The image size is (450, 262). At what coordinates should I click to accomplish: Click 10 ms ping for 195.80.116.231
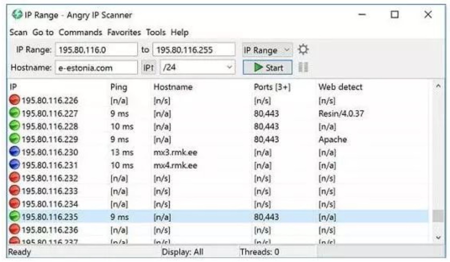122,165
